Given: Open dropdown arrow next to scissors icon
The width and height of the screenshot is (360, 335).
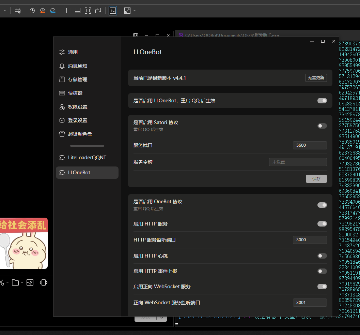Looking at the screenshot, I should coord(7,282).
